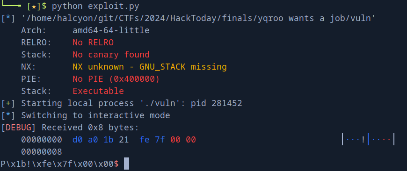Select the 'amd64-64-little' Arch value

(111, 30)
